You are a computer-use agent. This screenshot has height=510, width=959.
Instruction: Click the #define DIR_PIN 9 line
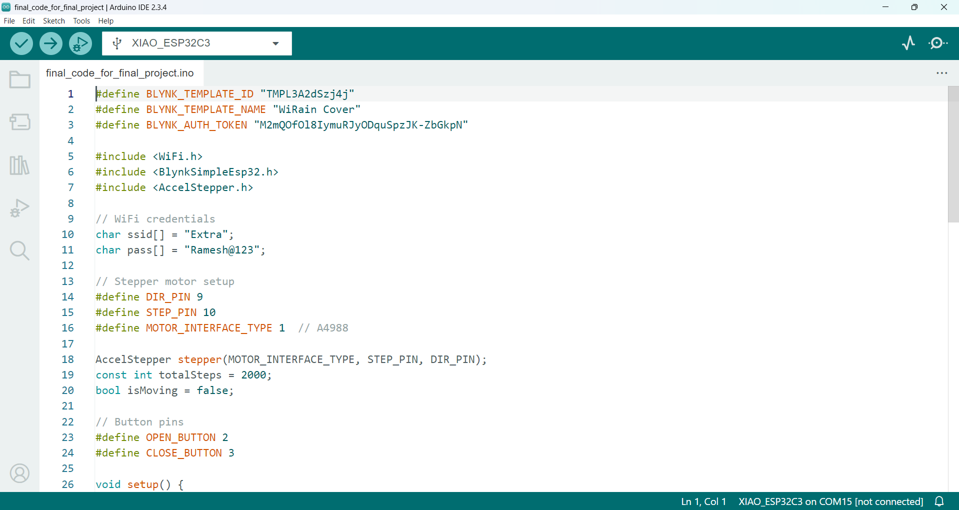[149, 297]
